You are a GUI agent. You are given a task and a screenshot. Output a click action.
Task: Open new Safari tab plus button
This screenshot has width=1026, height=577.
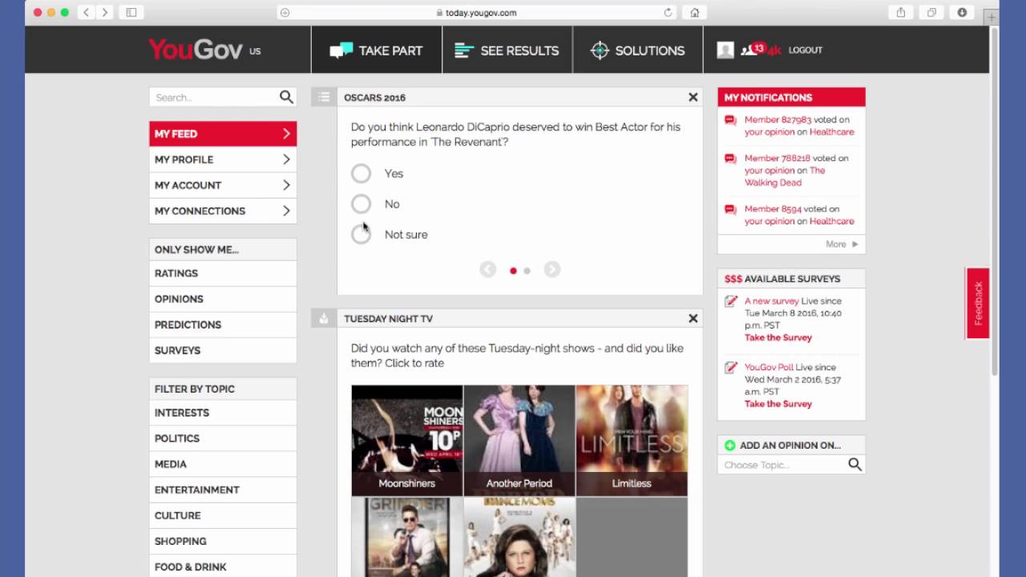click(x=992, y=17)
